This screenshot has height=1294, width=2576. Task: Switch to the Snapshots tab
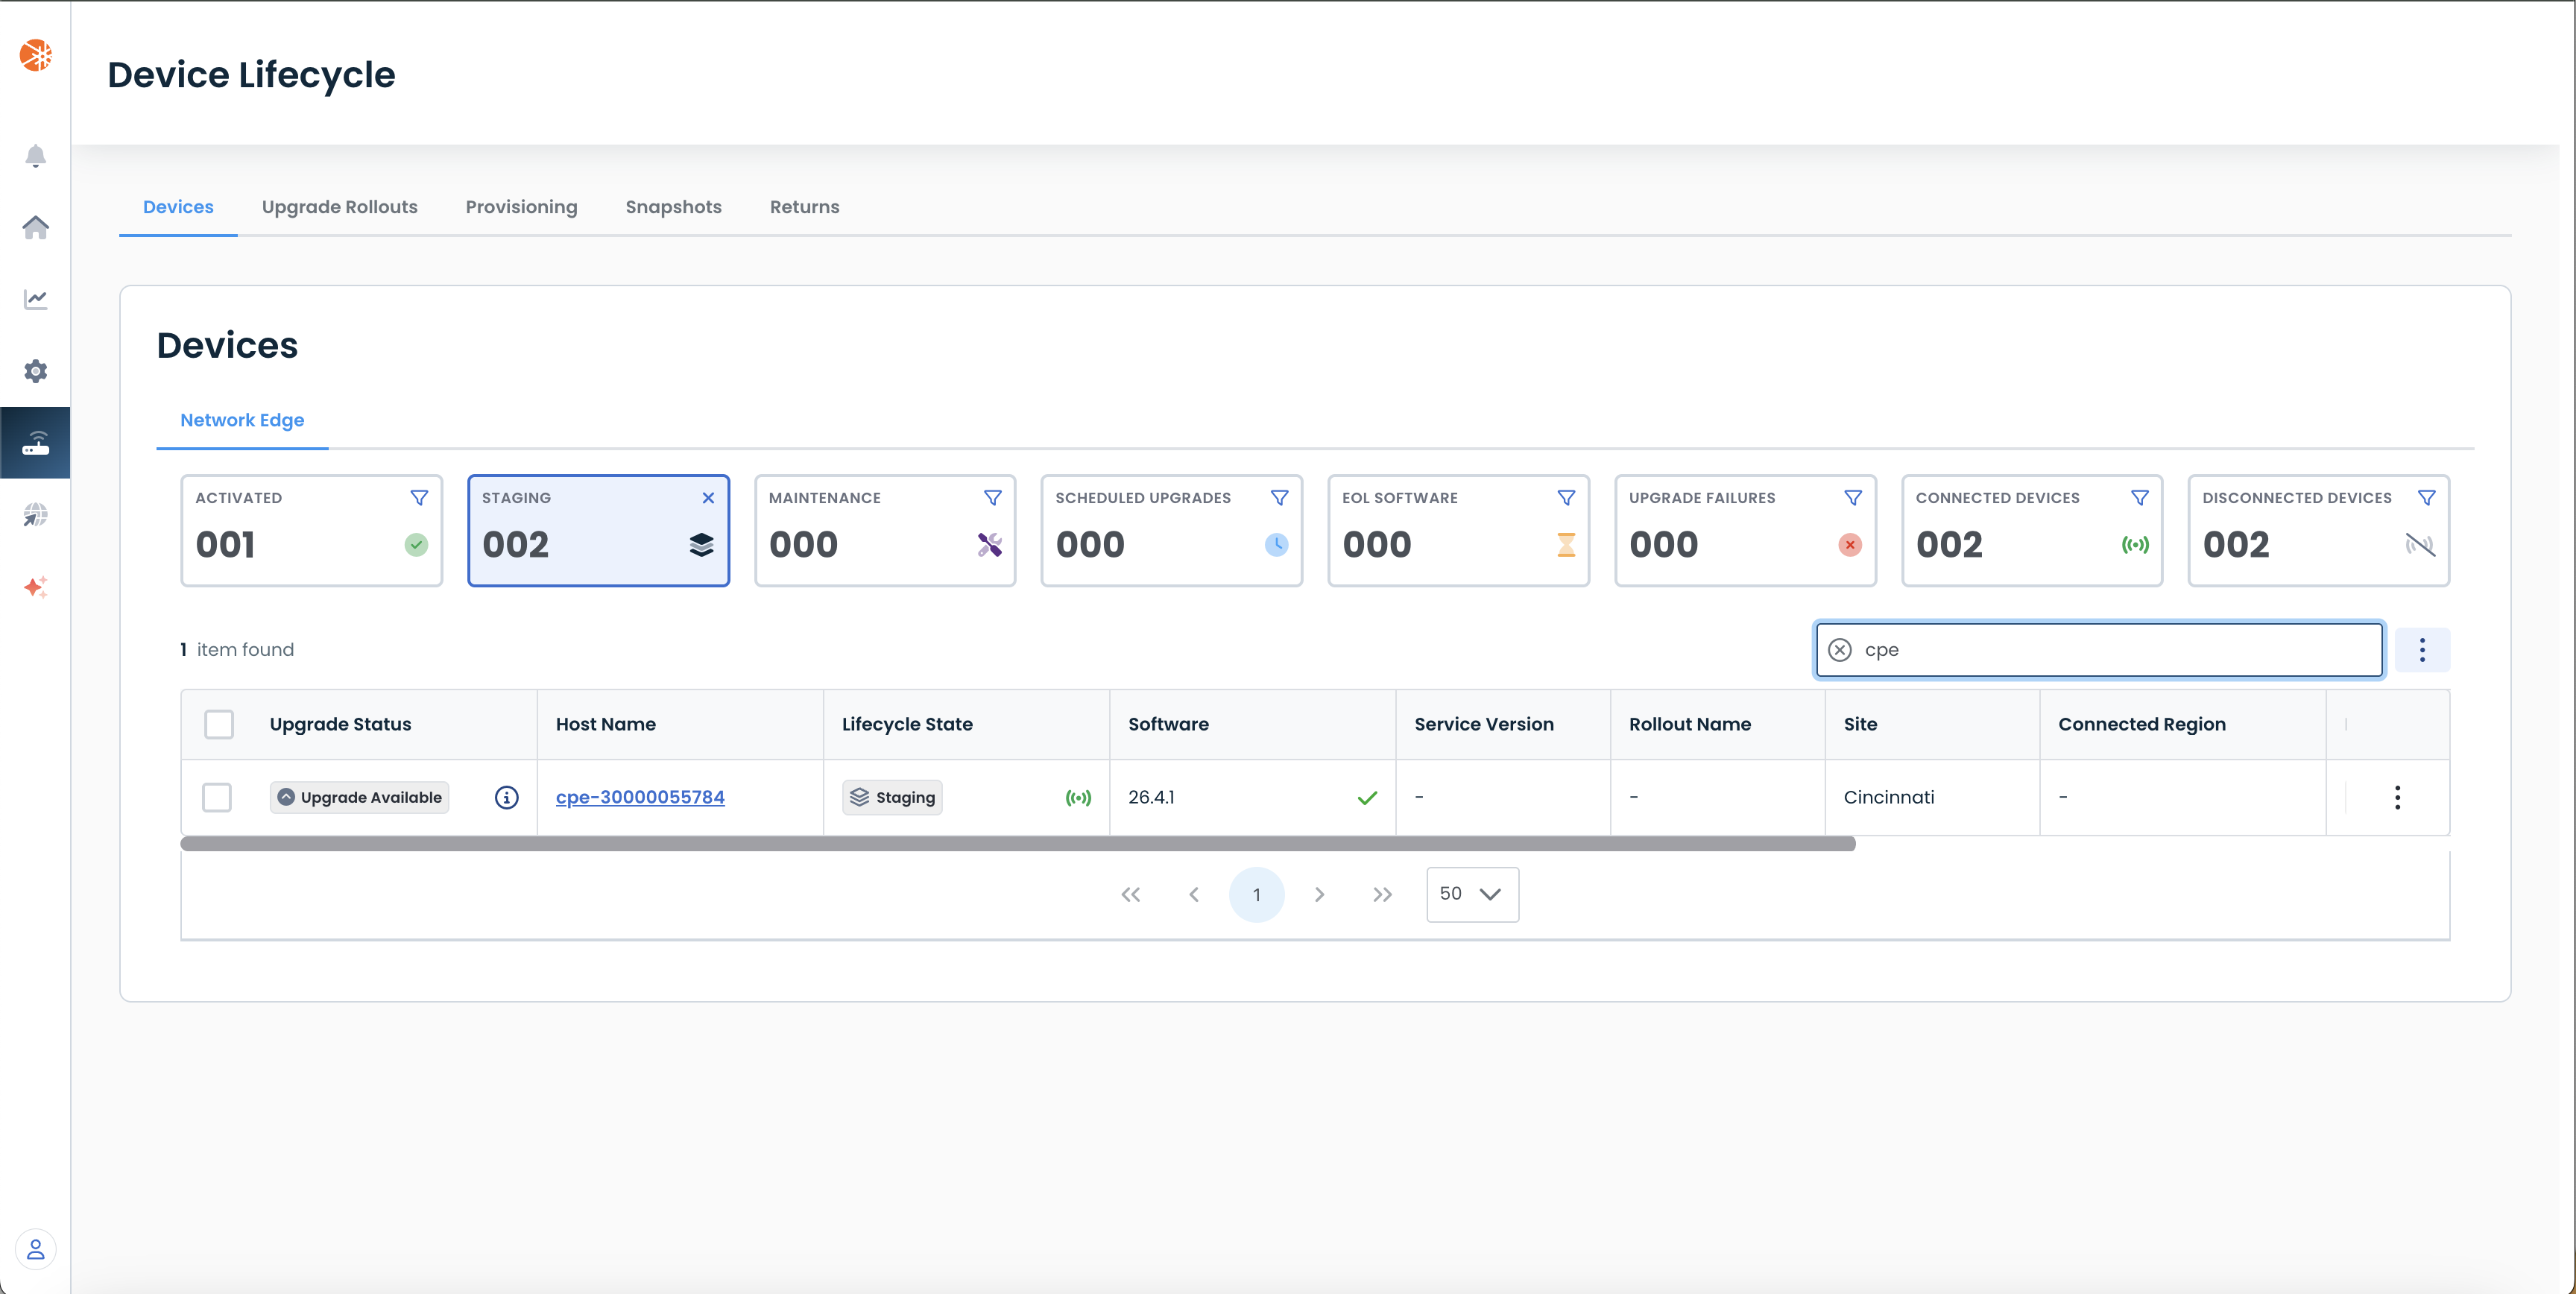(x=673, y=207)
